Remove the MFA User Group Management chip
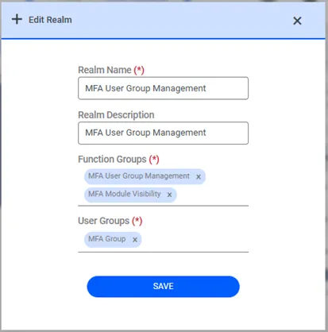Viewport: 328px width, 332px height. (199, 177)
